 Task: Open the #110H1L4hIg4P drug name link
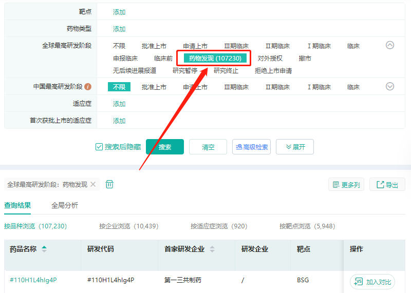click(33, 280)
